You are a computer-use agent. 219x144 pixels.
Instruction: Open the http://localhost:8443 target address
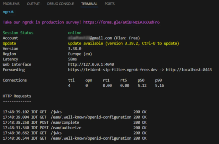189,69
